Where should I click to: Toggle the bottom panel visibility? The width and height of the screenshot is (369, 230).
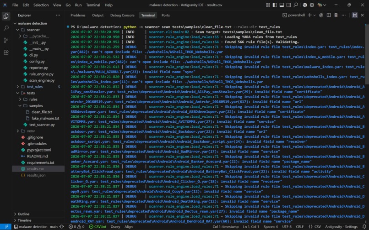pos(282,5)
